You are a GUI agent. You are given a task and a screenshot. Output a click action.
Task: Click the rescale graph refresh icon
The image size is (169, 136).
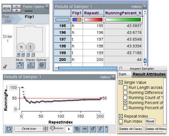[x=8, y=129]
